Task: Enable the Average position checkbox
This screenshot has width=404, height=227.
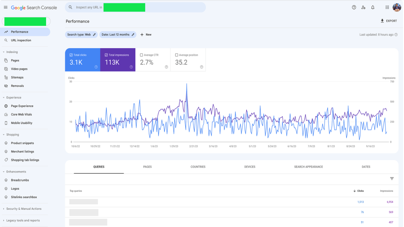Action: click(x=176, y=55)
